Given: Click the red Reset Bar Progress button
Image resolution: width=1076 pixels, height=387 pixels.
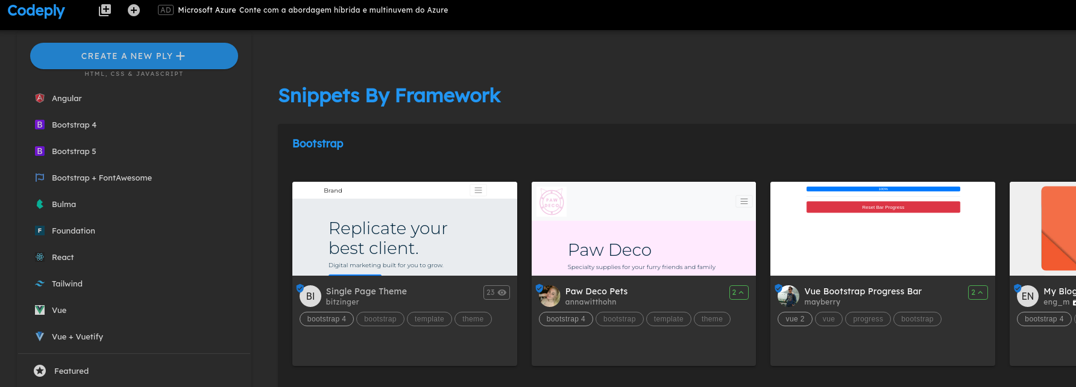Looking at the screenshot, I should pos(883,207).
